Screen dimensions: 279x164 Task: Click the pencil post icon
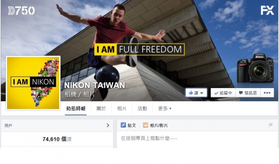pos(123,125)
